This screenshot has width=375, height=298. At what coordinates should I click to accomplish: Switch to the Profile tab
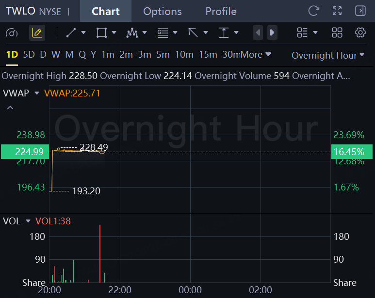[x=221, y=11]
